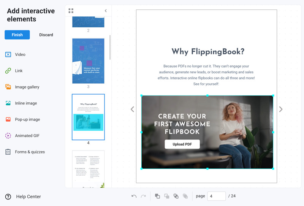Click the Image gallery label
Viewport: 304px width, 206px height.
pos(27,87)
